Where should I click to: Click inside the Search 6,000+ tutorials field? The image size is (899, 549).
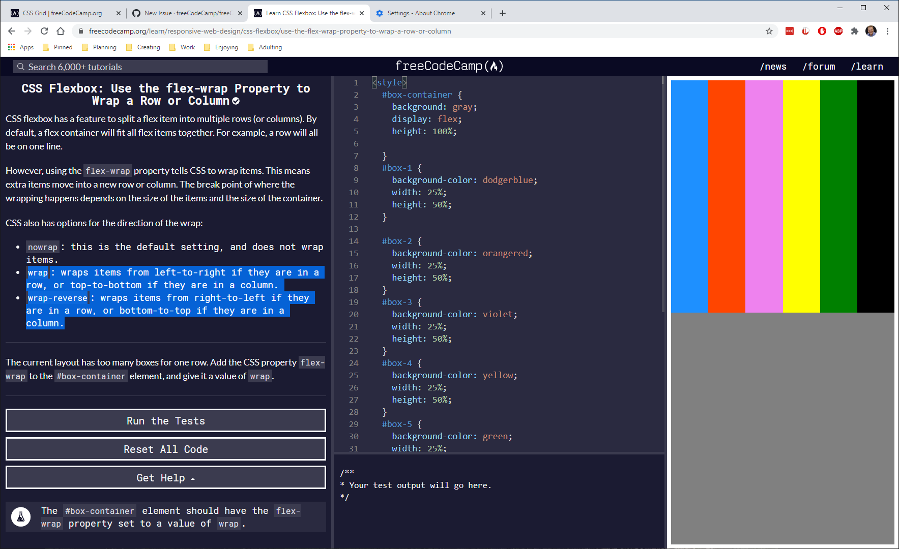[x=140, y=67]
